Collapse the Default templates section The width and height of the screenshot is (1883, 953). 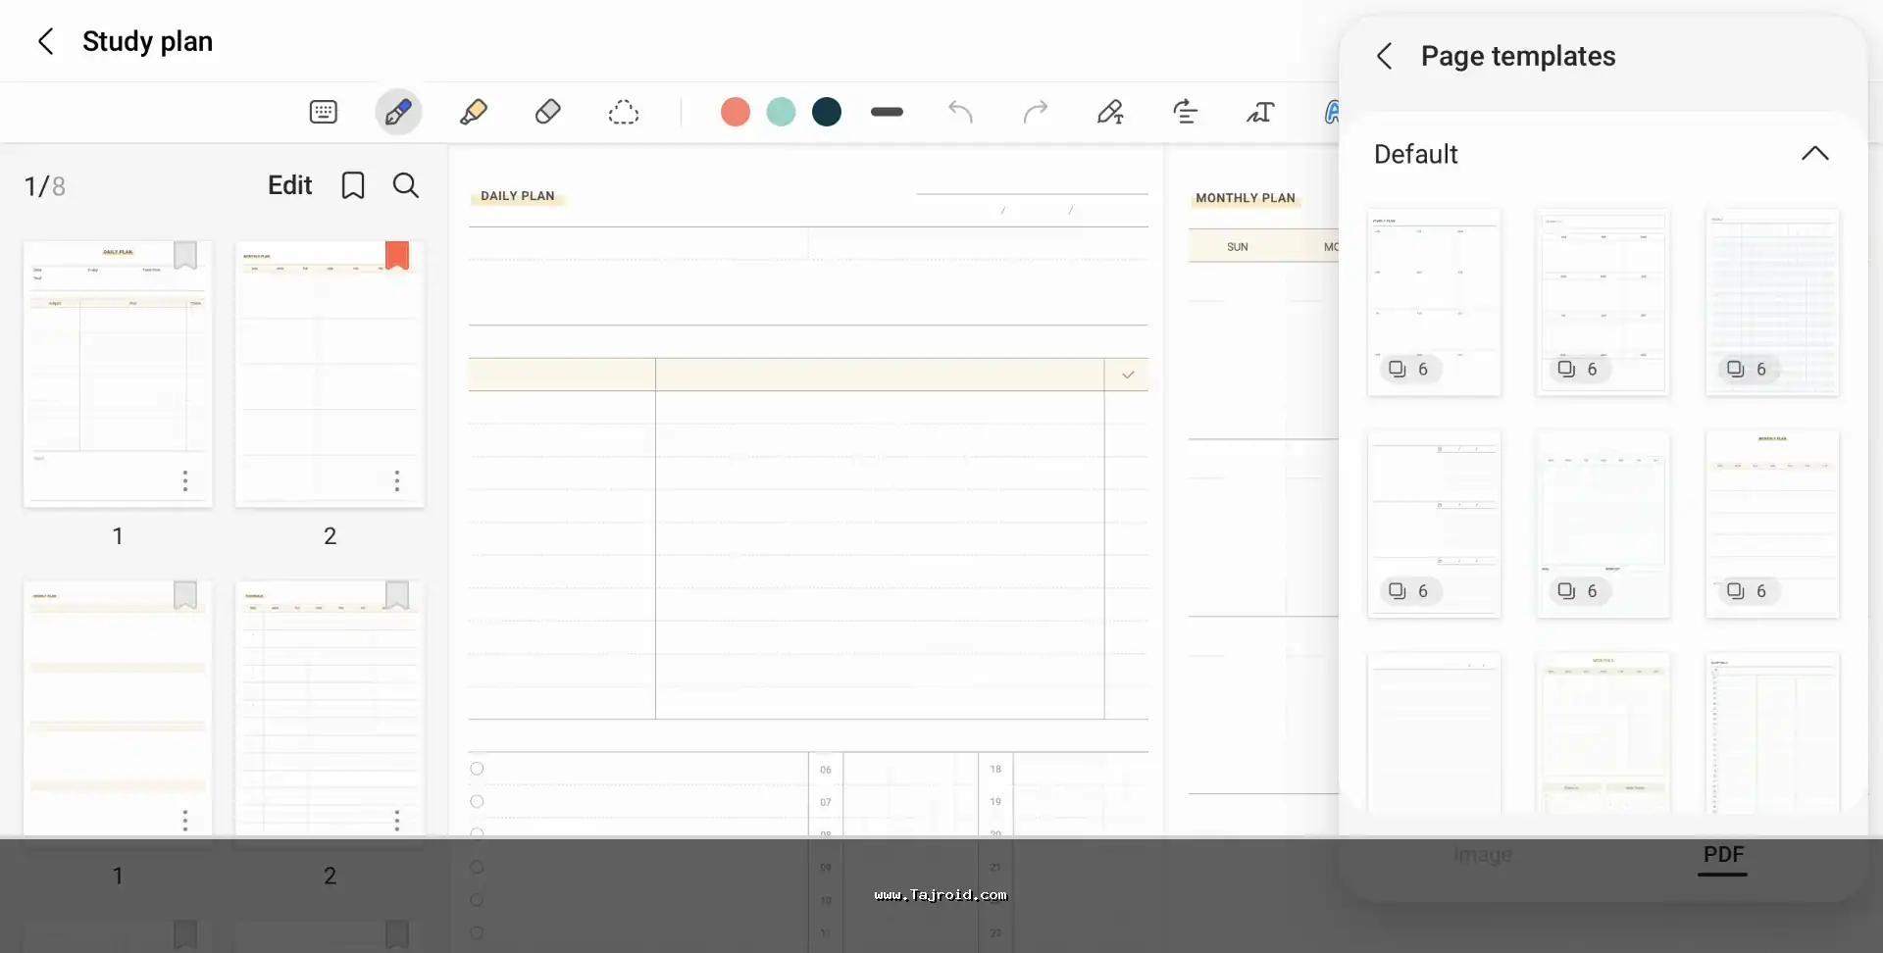[x=1814, y=154]
